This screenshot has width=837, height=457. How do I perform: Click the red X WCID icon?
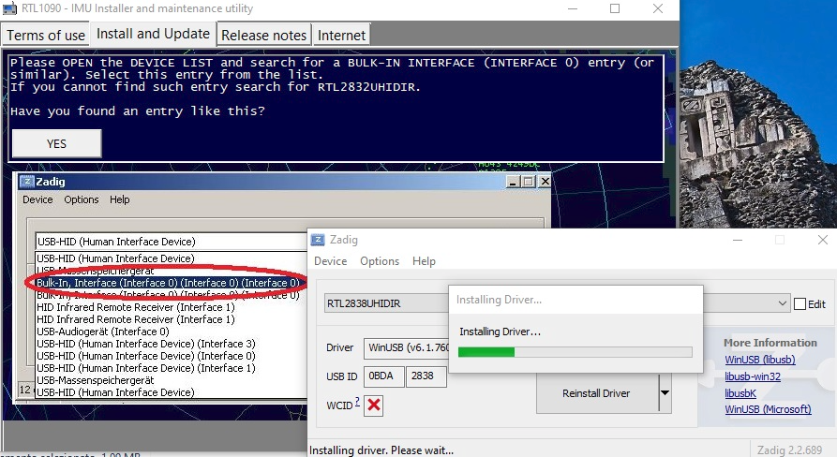point(374,405)
